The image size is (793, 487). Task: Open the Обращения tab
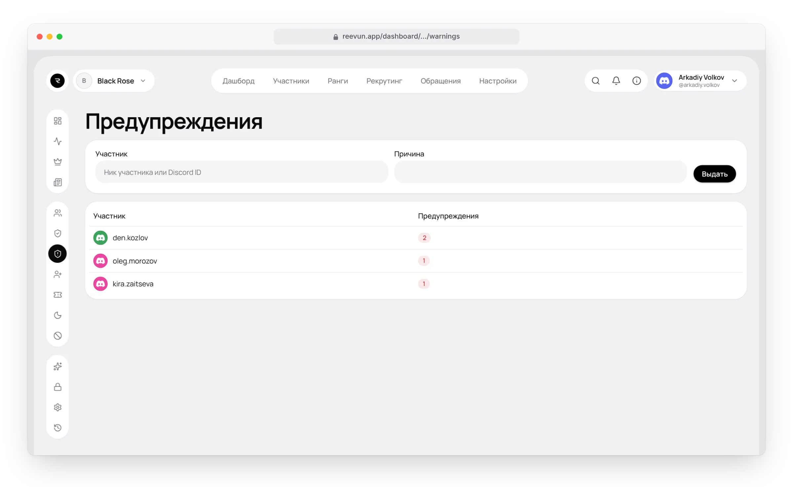pos(440,81)
